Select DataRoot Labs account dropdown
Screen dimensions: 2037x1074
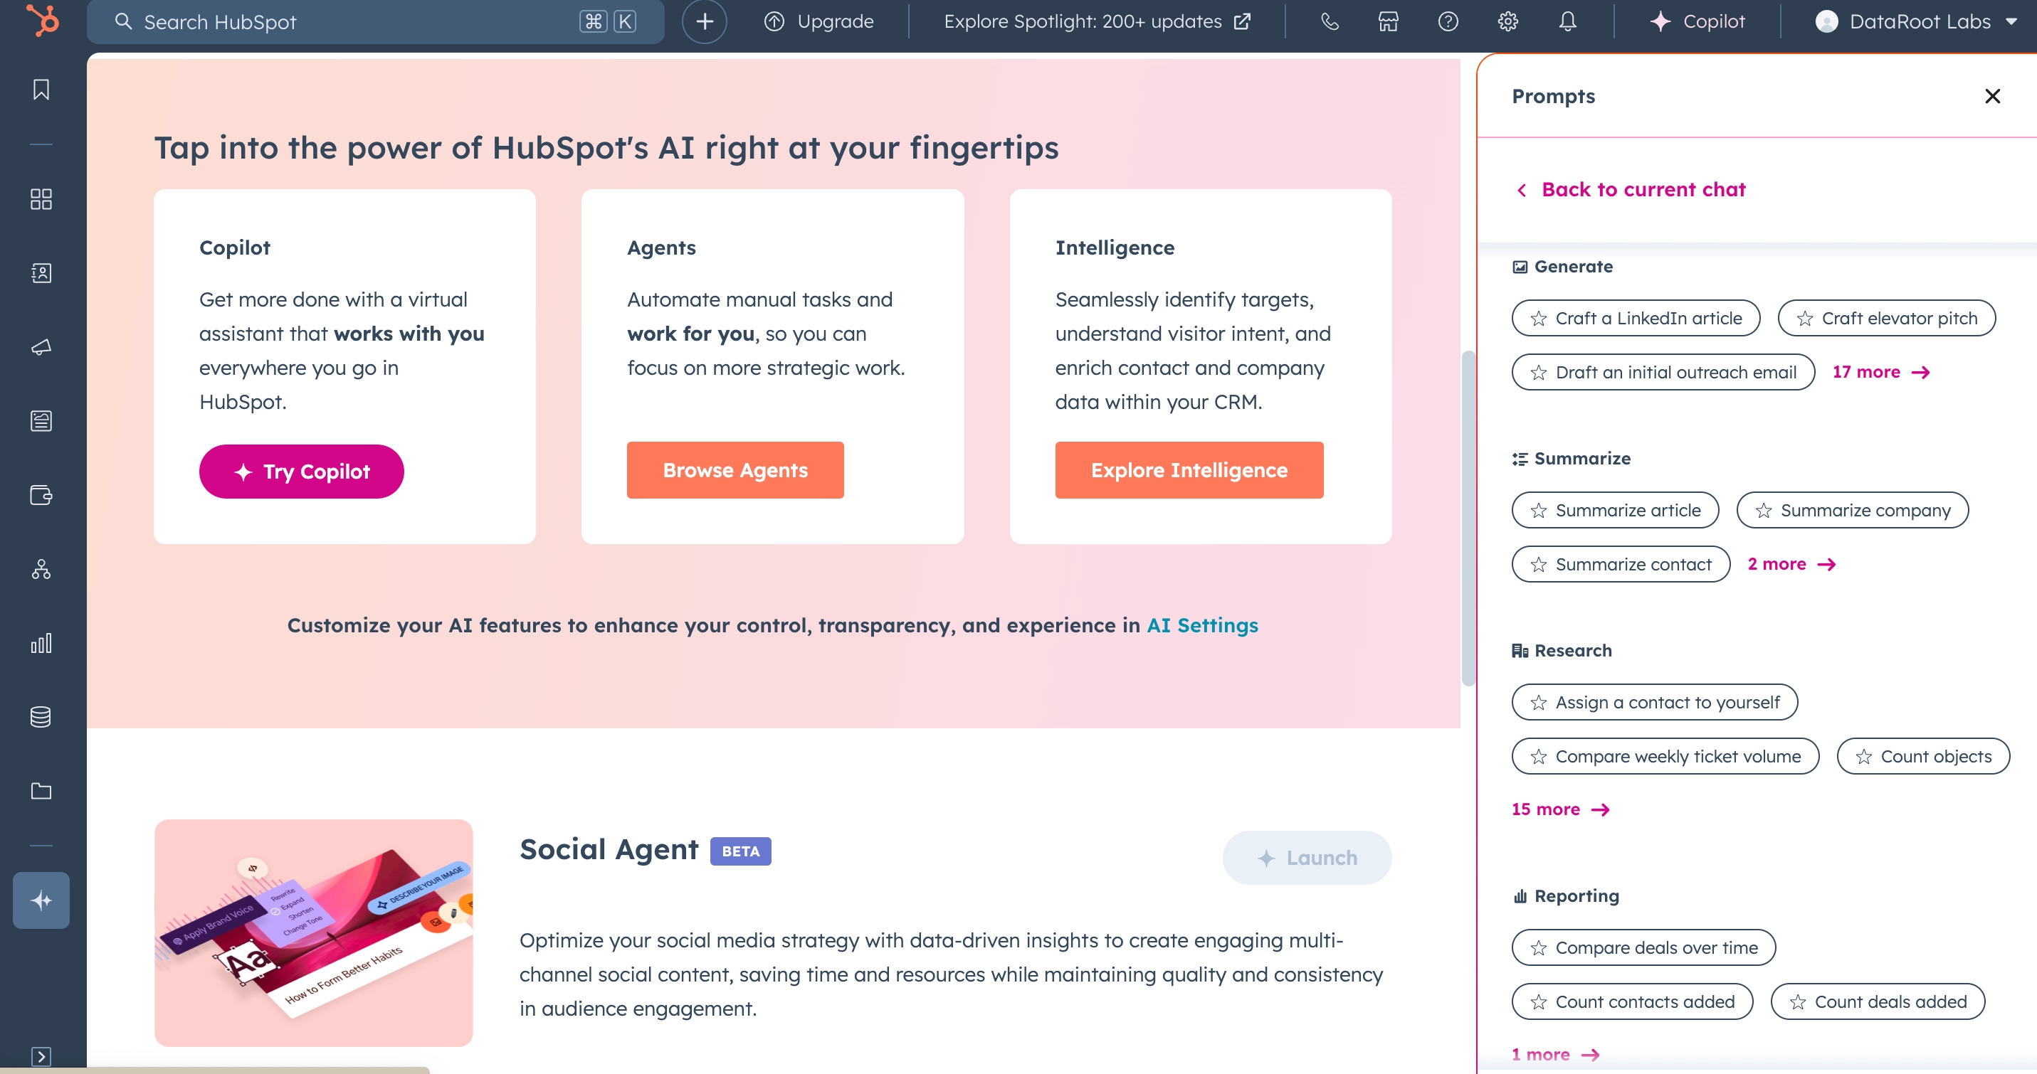(1915, 21)
